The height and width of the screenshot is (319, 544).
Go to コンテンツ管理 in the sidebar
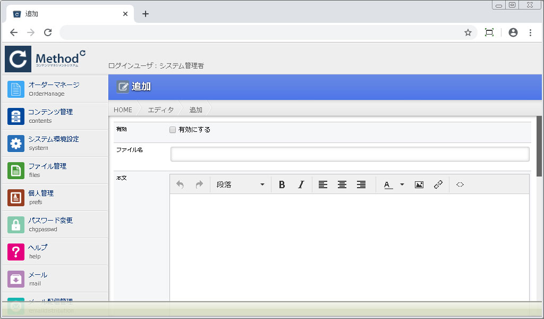50,116
